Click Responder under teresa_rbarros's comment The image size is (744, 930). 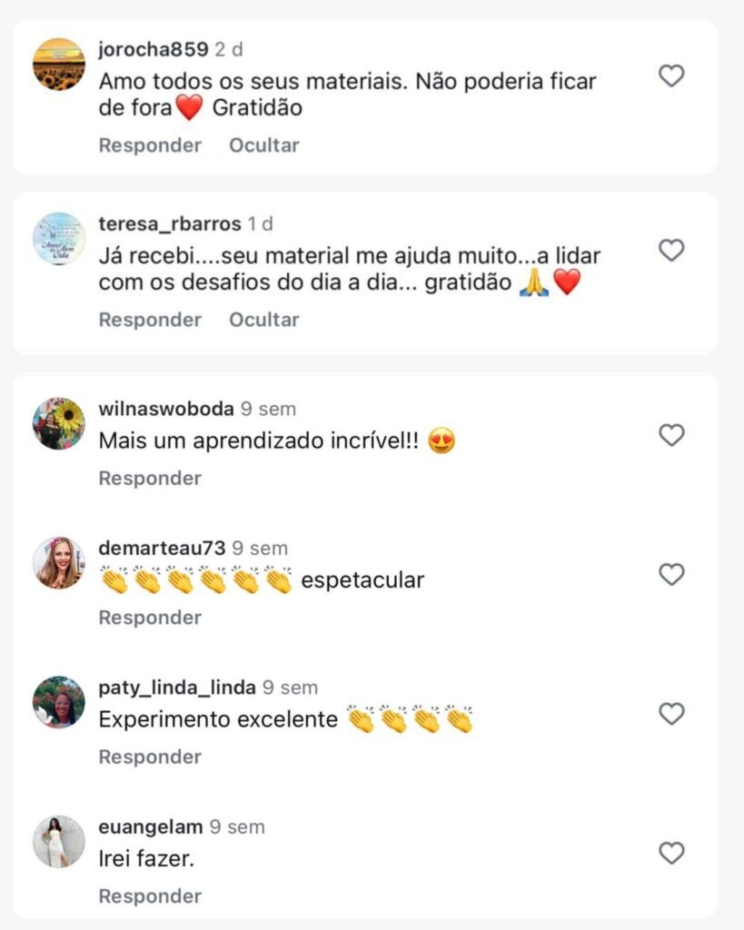150,320
